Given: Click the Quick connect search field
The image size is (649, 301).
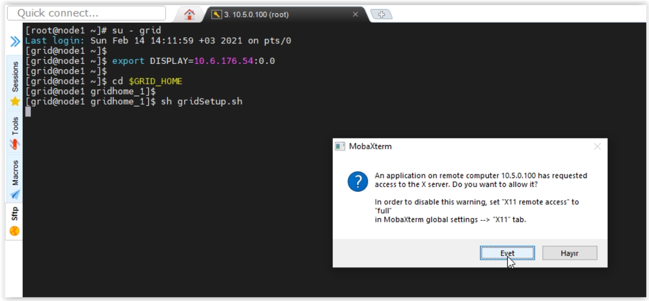Looking at the screenshot, I should pyautogui.click(x=86, y=13).
